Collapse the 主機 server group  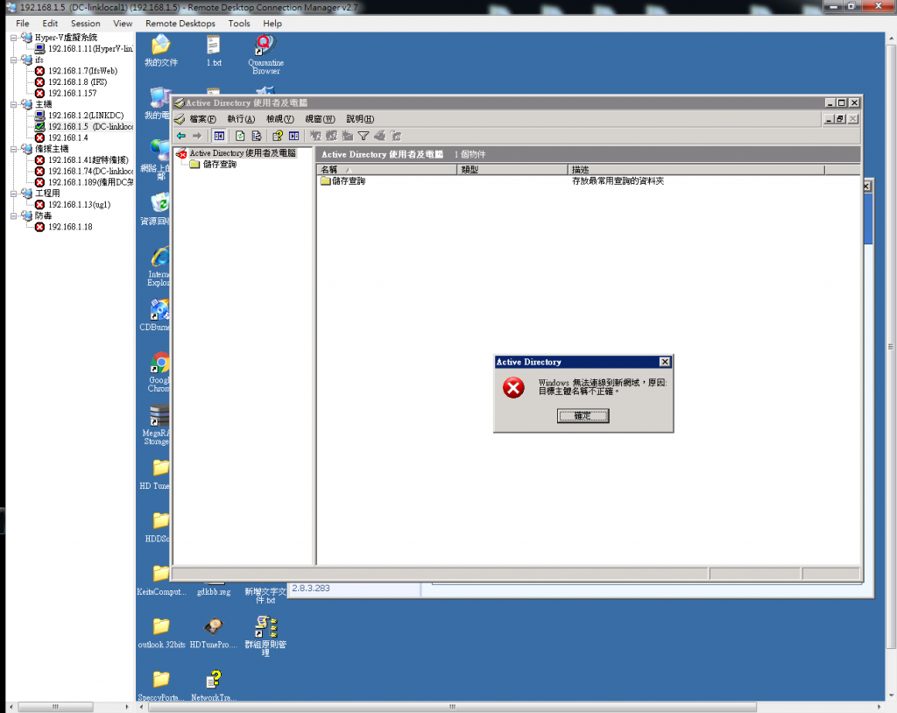click(13, 105)
